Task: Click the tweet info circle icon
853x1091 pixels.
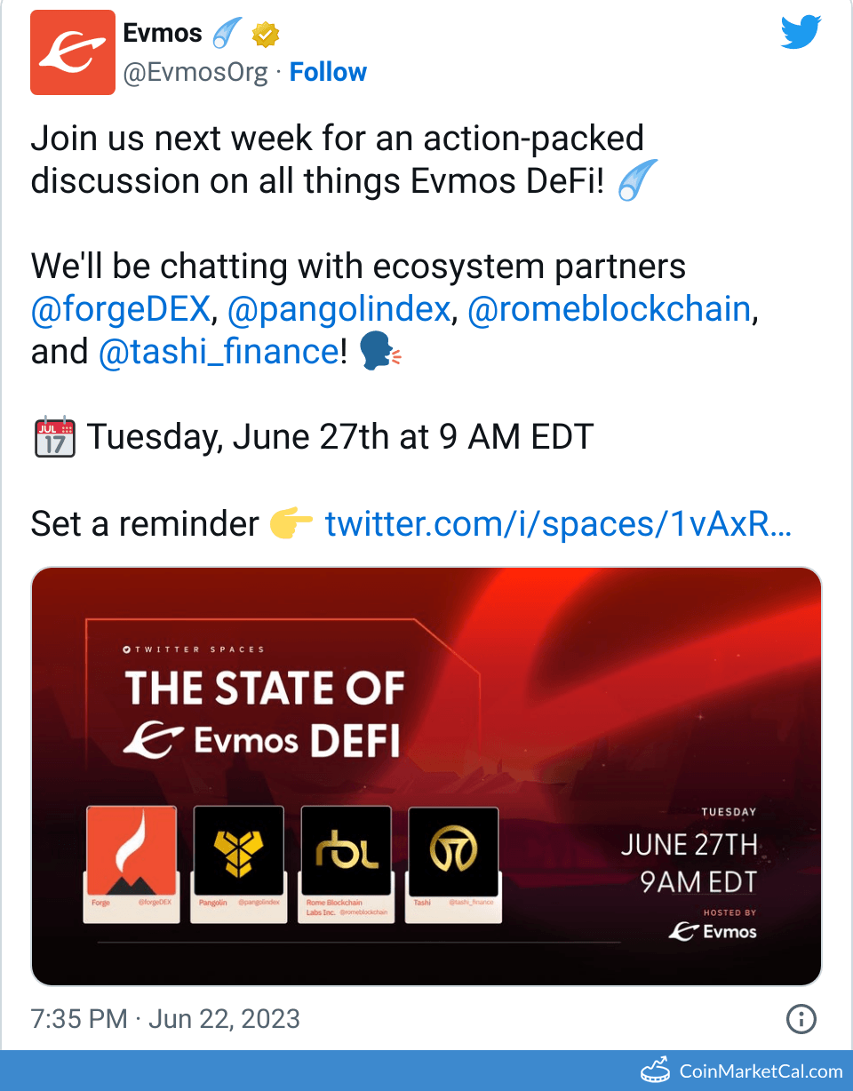Action: coord(801,1018)
